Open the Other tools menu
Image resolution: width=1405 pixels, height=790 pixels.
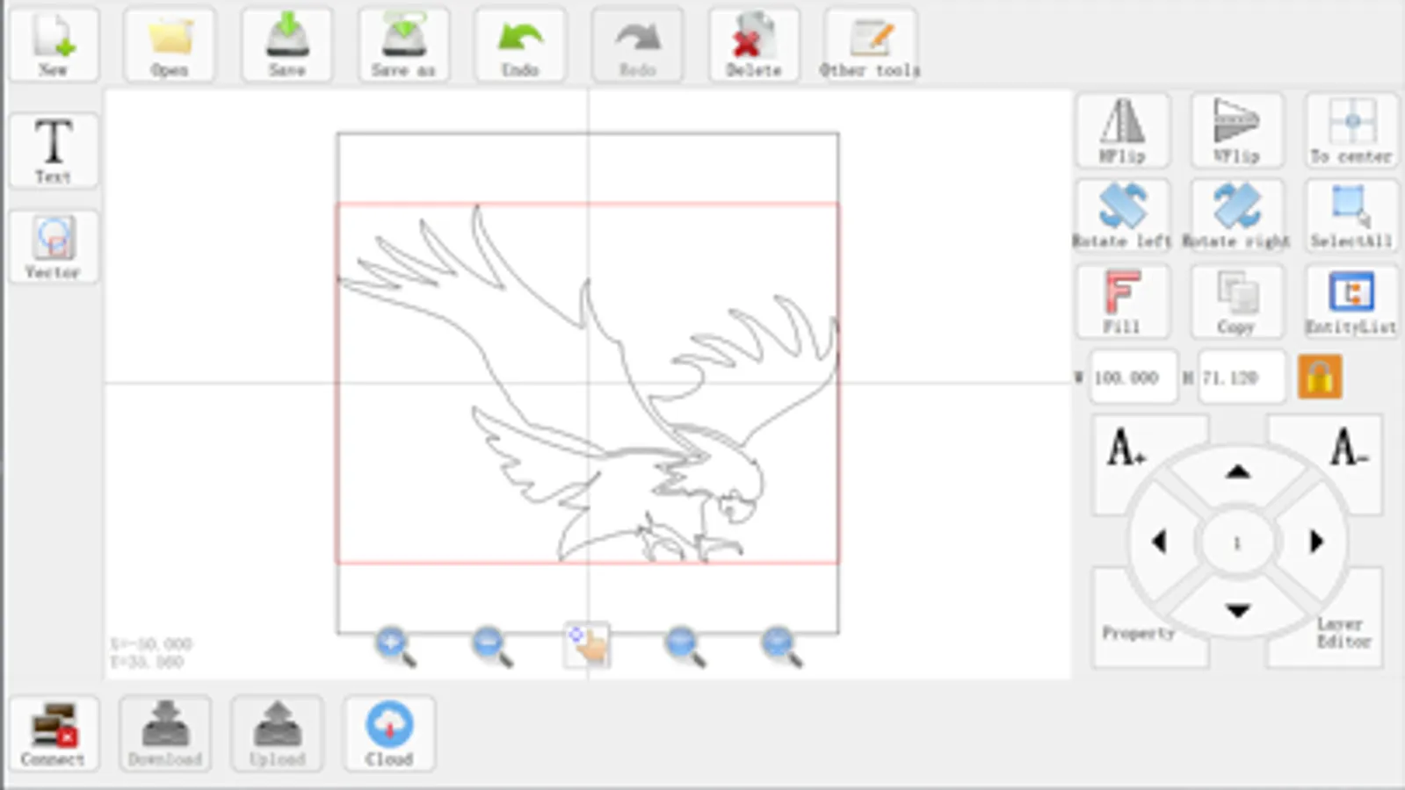pyautogui.click(x=870, y=45)
